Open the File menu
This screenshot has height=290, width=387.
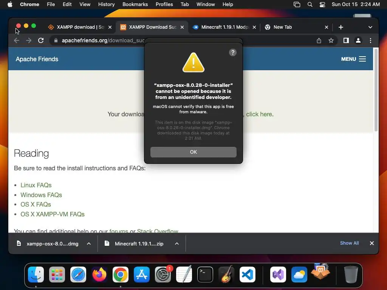[x=51, y=5]
